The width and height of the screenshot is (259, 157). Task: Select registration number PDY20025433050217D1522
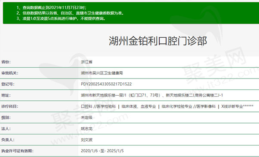tap(106, 84)
